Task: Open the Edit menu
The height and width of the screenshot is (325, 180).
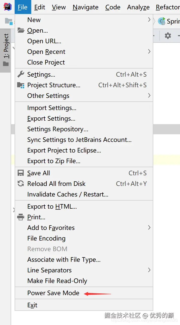Action: click(40, 7)
